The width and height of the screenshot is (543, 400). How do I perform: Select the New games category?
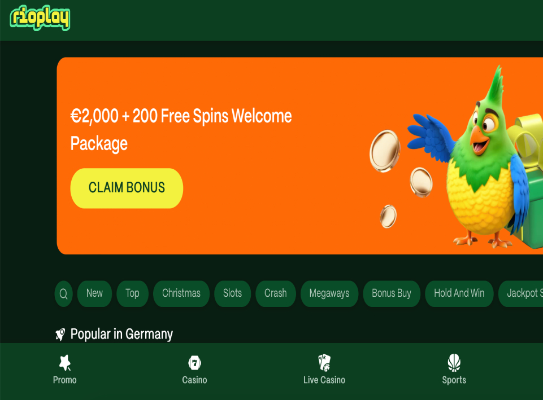94,294
